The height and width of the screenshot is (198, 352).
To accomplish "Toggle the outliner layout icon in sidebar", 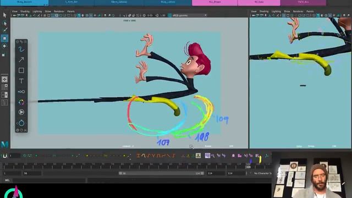I will point(4,103).
